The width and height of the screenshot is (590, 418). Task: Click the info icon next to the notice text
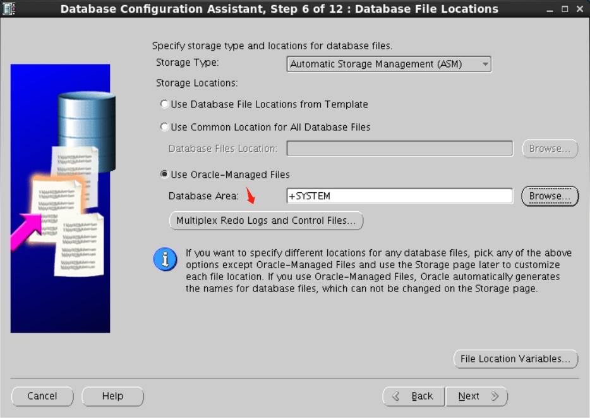pos(165,259)
